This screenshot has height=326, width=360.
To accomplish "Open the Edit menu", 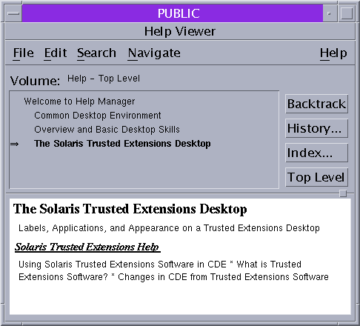I will [x=56, y=53].
